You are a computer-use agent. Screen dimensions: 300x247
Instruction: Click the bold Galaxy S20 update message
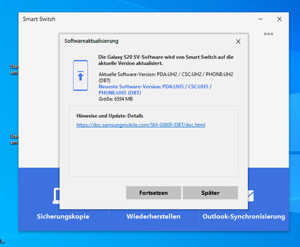click(166, 60)
